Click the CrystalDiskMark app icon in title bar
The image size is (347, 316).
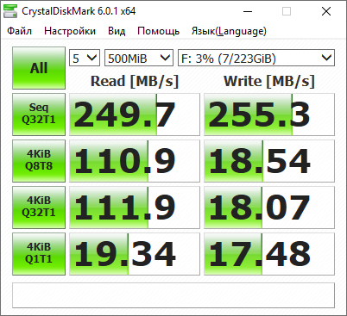[10, 11]
